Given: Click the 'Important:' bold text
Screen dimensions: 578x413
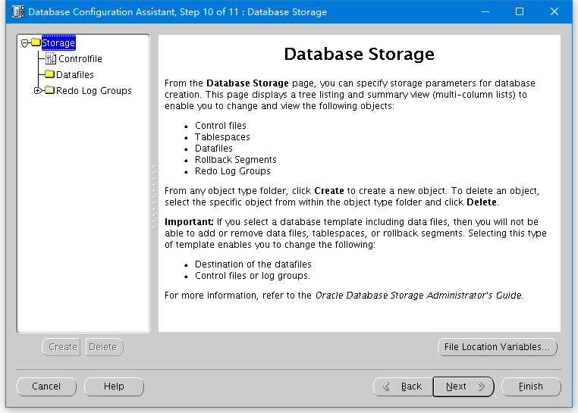Looking at the screenshot, I should tap(189, 222).
